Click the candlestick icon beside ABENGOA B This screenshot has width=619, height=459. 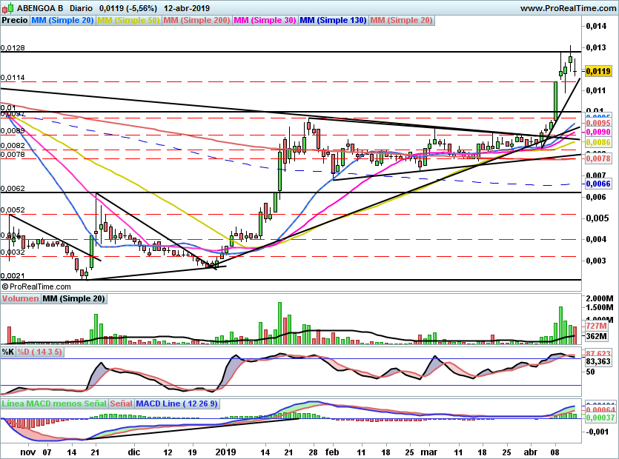[8, 8]
